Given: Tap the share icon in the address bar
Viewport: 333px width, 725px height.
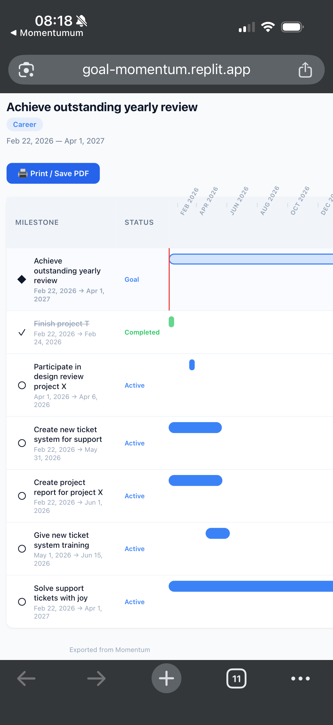Looking at the screenshot, I should pyautogui.click(x=306, y=69).
